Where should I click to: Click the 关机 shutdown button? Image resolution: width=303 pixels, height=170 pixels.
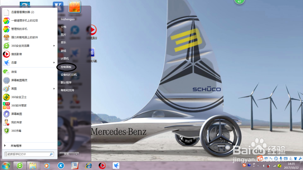(x=66, y=154)
